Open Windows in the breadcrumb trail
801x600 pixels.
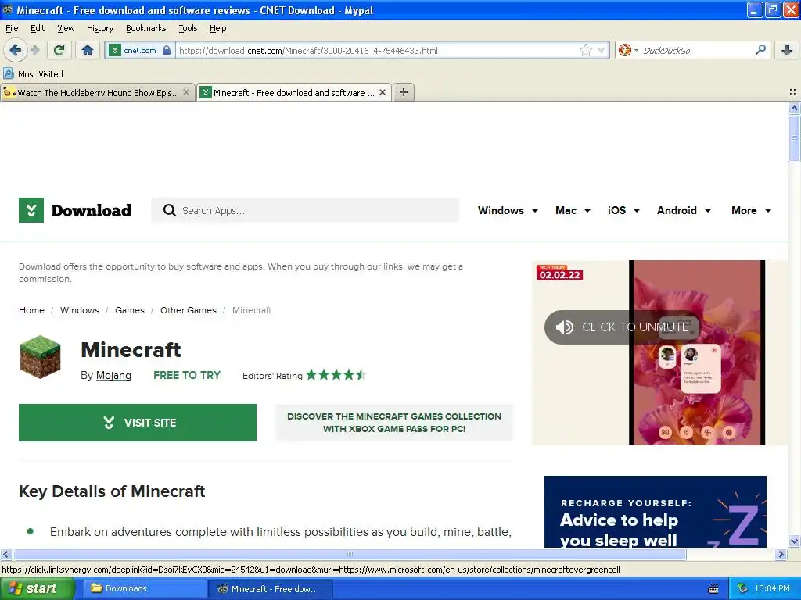pyautogui.click(x=80, y=310)
